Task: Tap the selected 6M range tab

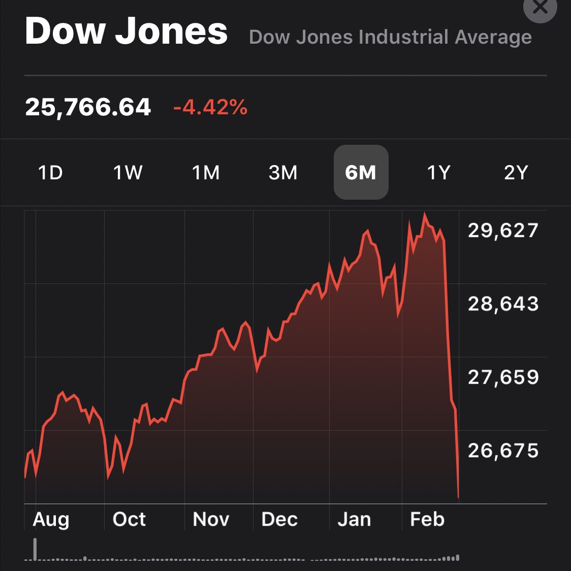Action: coord(361,173)
